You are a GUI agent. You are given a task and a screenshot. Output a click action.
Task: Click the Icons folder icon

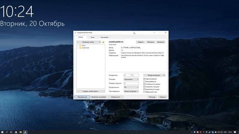click(80, 45)
